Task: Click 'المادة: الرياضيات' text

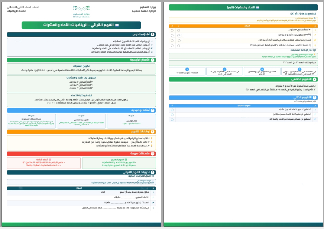Action: [16, 11]
